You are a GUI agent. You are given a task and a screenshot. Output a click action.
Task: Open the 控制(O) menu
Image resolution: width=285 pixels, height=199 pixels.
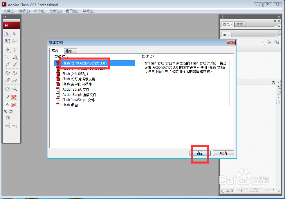(56, 11)
